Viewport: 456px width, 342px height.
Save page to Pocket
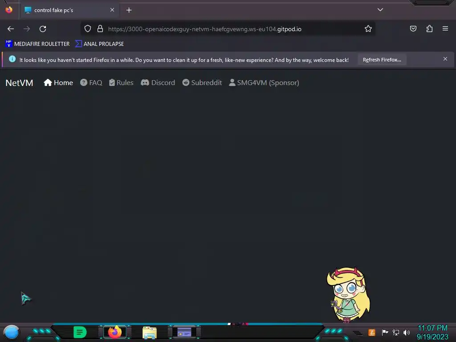(x=413, y=28)
